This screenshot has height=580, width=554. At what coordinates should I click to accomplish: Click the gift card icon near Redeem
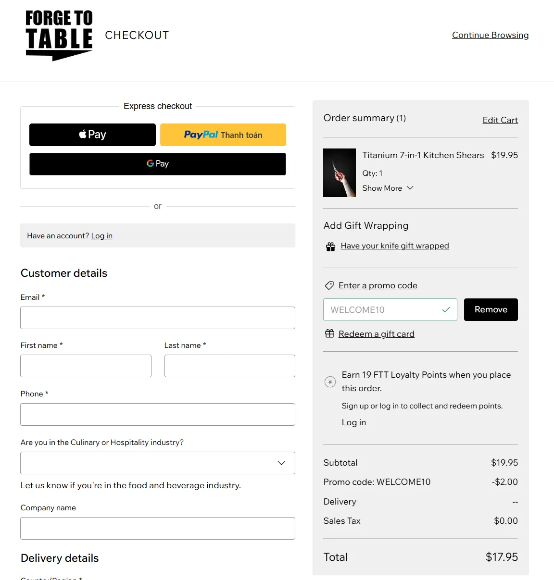tap(329, 334)
